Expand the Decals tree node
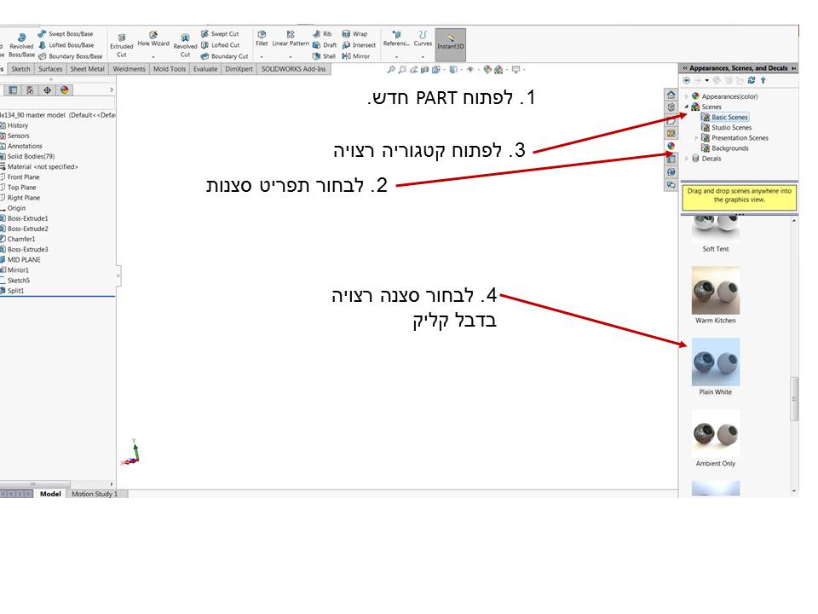Image resolution: width=818 pixels, height=614 pixels. point(688,158)
